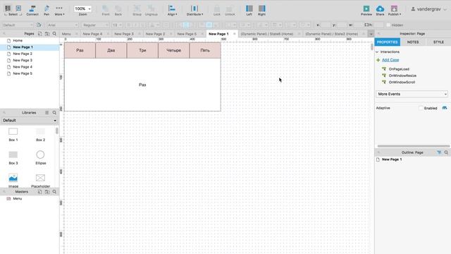This screenshot has height=254, width=451.
Task: Open Dynamic Panel State2 tab
Action: tap(332, 34)
